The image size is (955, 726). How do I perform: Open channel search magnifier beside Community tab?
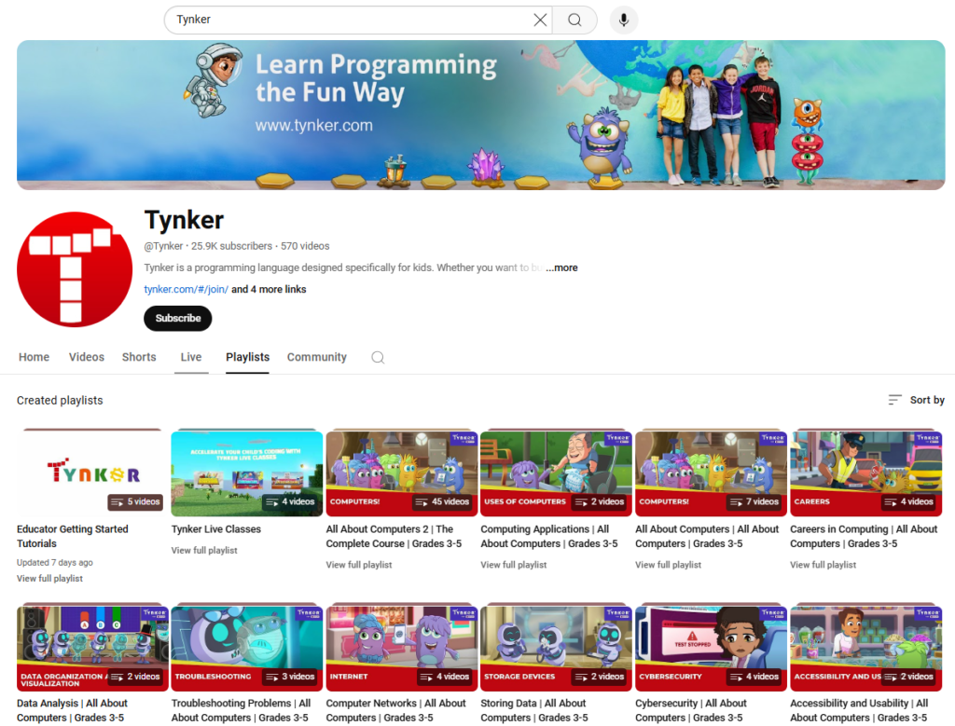pyautogui.click(x=378, y=357)
